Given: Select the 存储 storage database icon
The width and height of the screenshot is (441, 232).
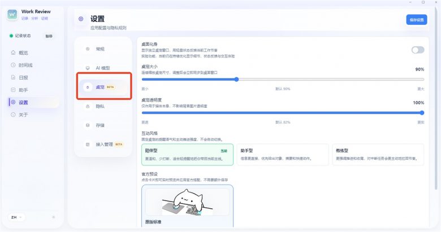Looking at the screenshot, I should click(x=88, y=125).
